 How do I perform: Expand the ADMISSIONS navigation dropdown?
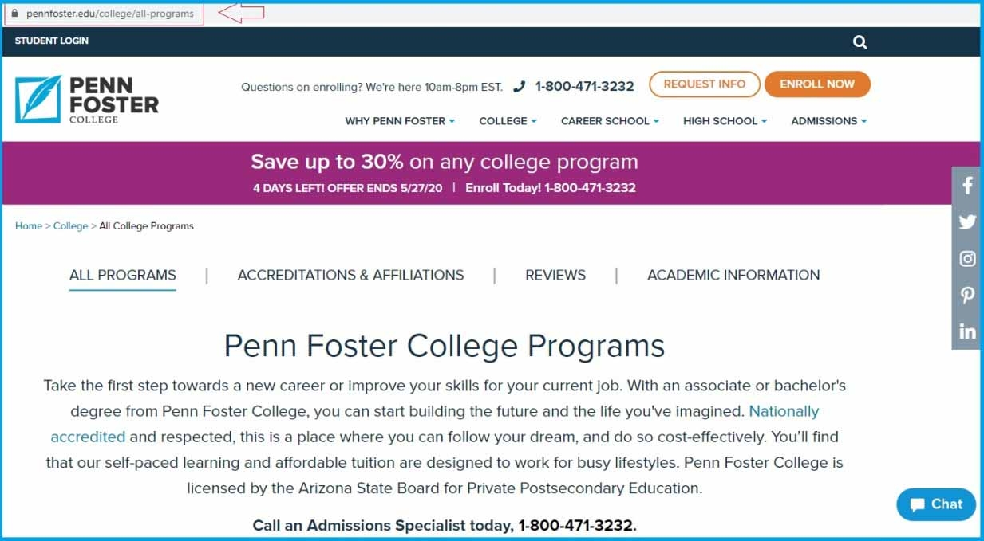828,121
